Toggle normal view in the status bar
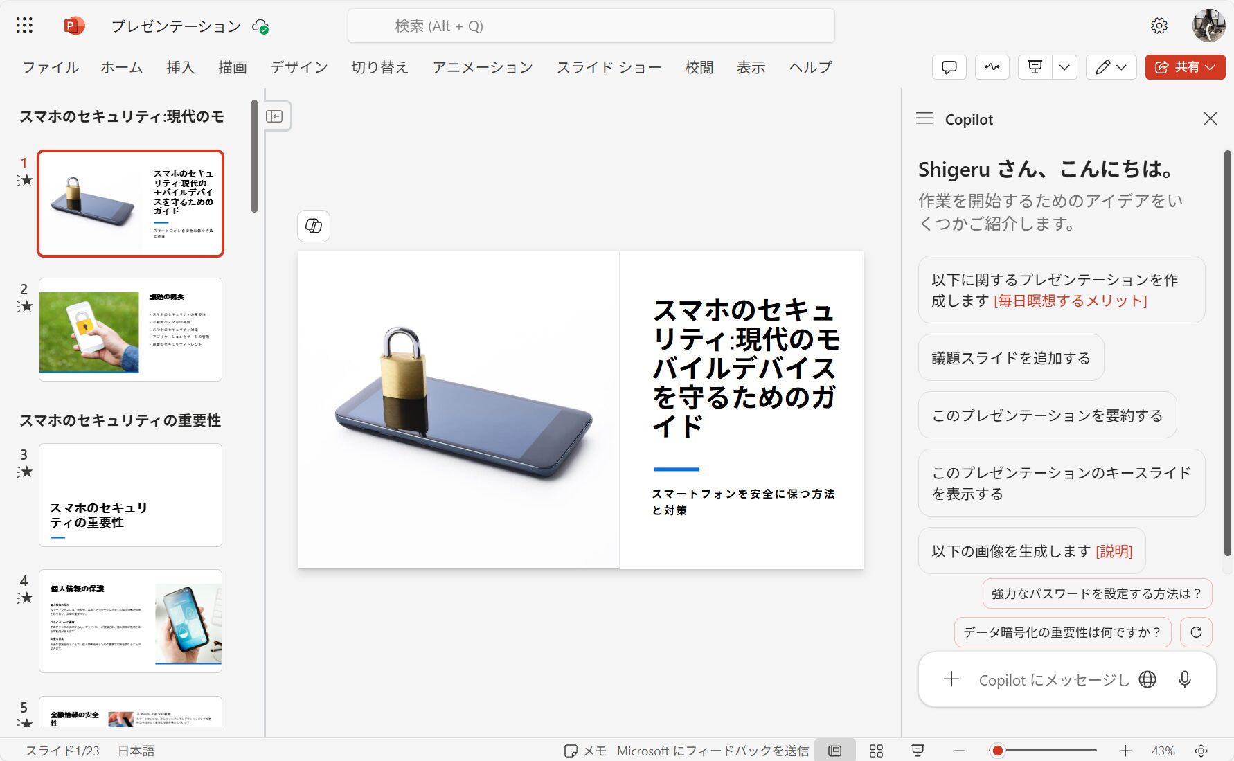This screenshot has height=761, width=1234. 835,750
